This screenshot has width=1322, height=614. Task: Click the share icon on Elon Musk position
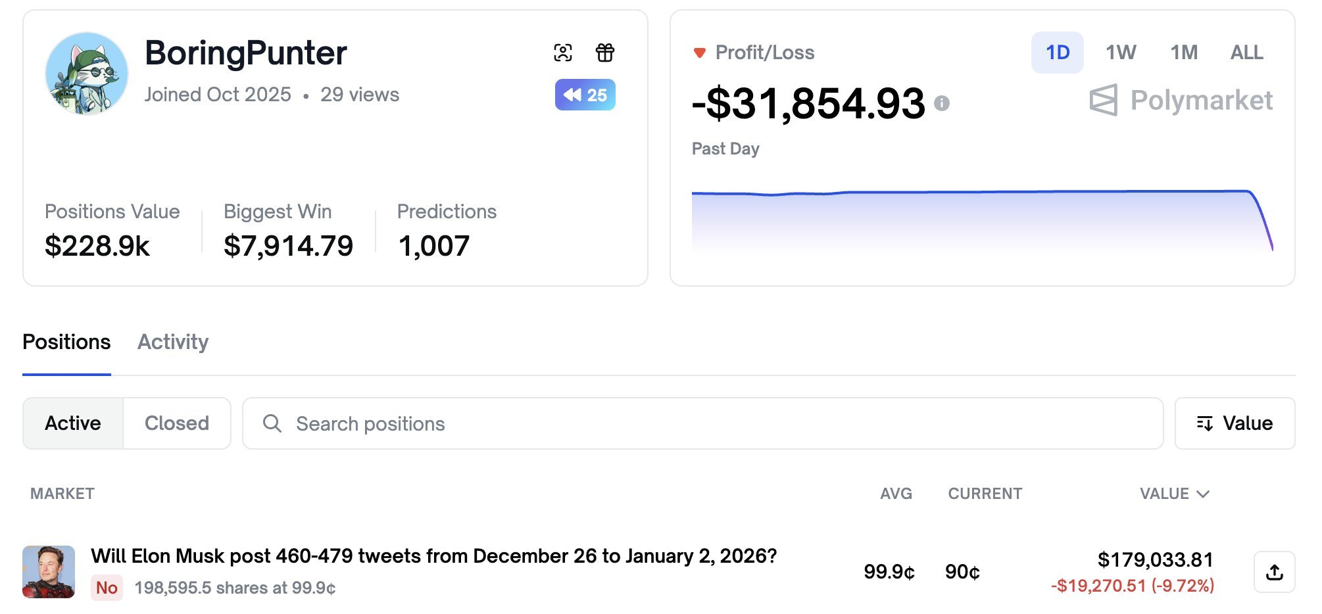(x=1274, y=572)
